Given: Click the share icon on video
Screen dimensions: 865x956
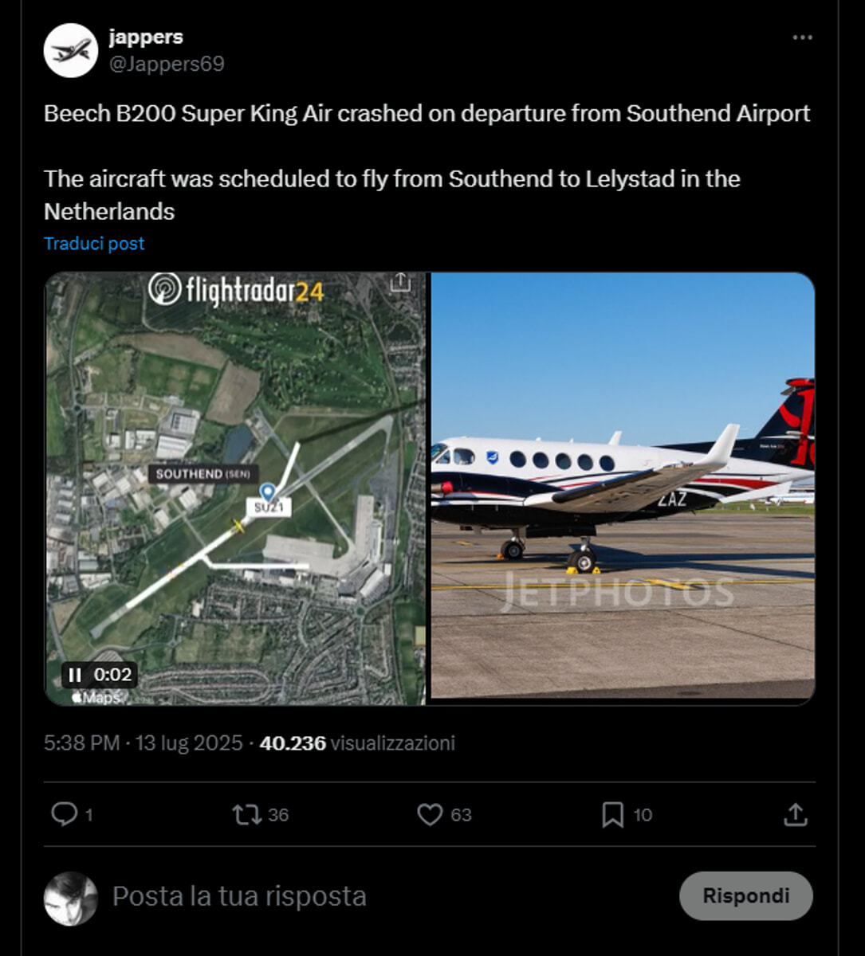Looking at the screenshot, I should (400, 282).
